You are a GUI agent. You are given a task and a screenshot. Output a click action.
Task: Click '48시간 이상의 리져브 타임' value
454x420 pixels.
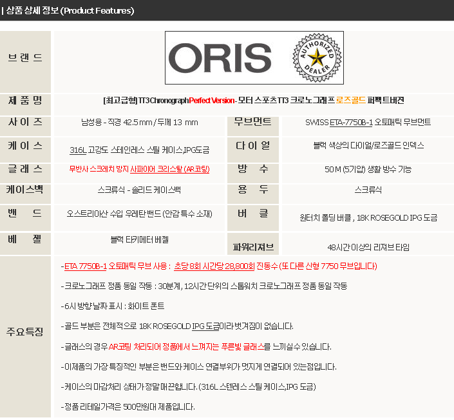[368, 247]
